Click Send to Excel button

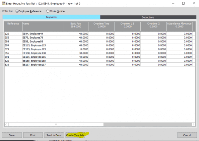54,135
